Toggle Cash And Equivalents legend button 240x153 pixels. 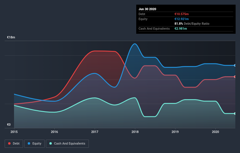(67, 144)
